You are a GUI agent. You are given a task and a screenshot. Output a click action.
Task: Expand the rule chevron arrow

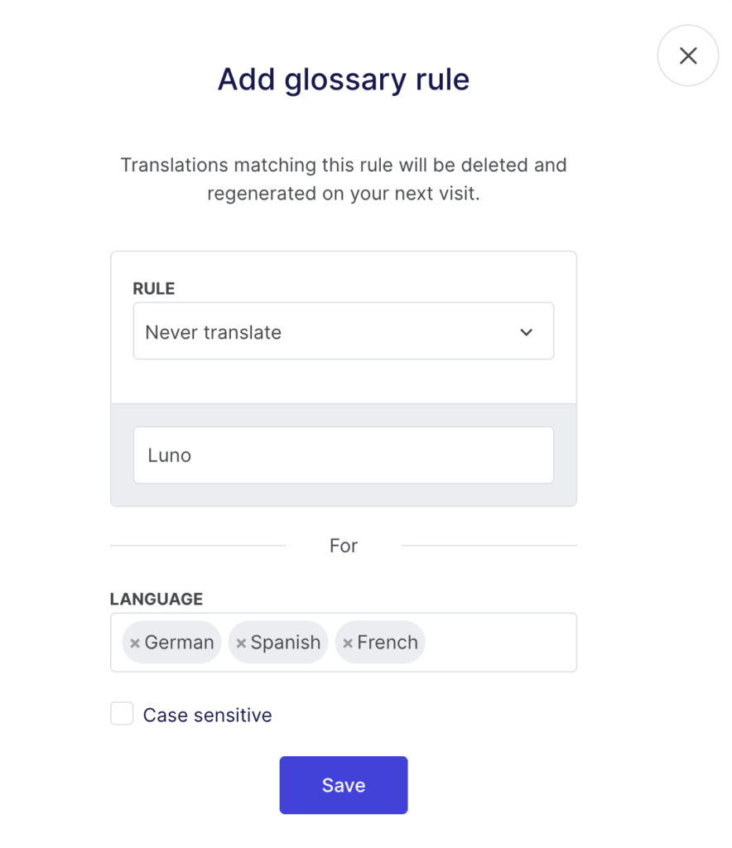pos(526,332)
